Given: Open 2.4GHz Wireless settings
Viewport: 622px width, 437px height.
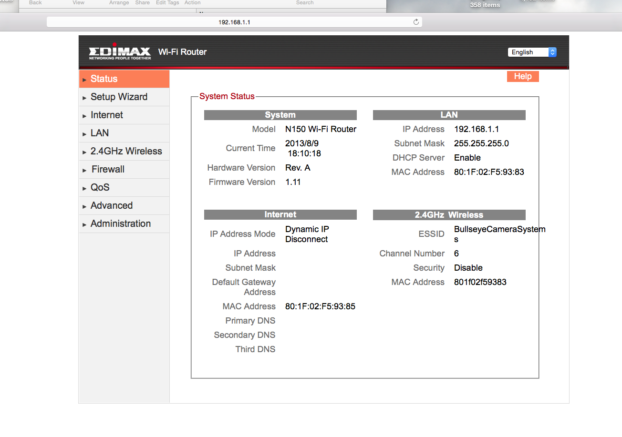Looking at the screenshot, I should coord(124,152).
